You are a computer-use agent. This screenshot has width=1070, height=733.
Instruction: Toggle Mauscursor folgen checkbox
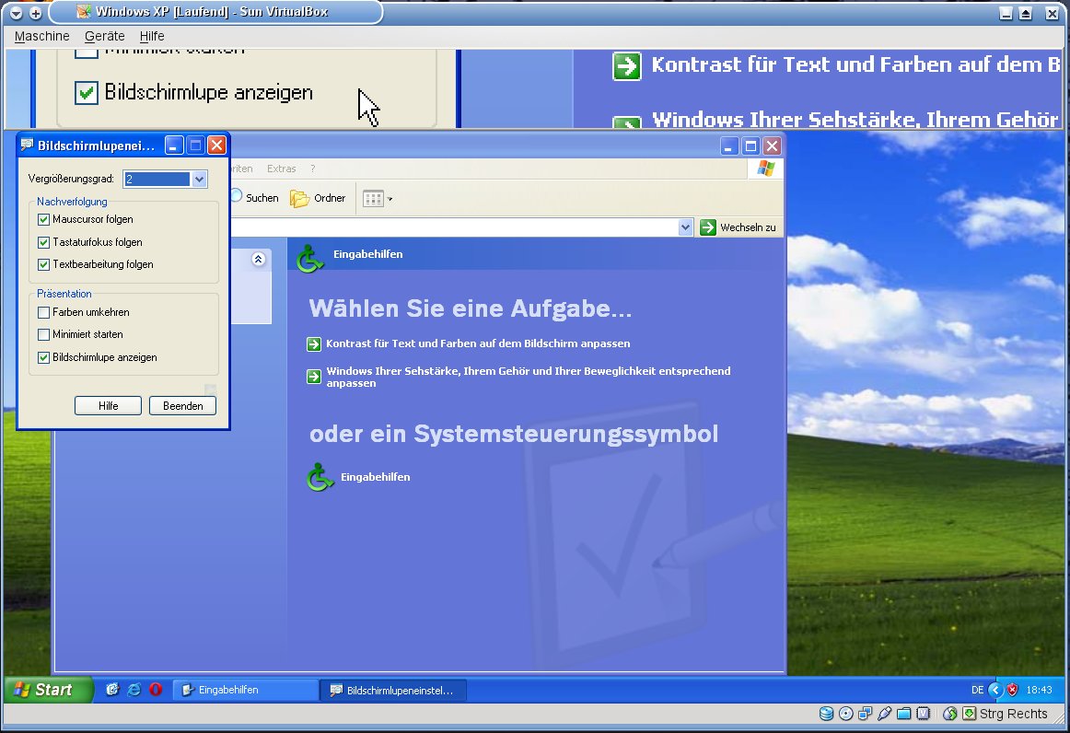pos(43,219)
